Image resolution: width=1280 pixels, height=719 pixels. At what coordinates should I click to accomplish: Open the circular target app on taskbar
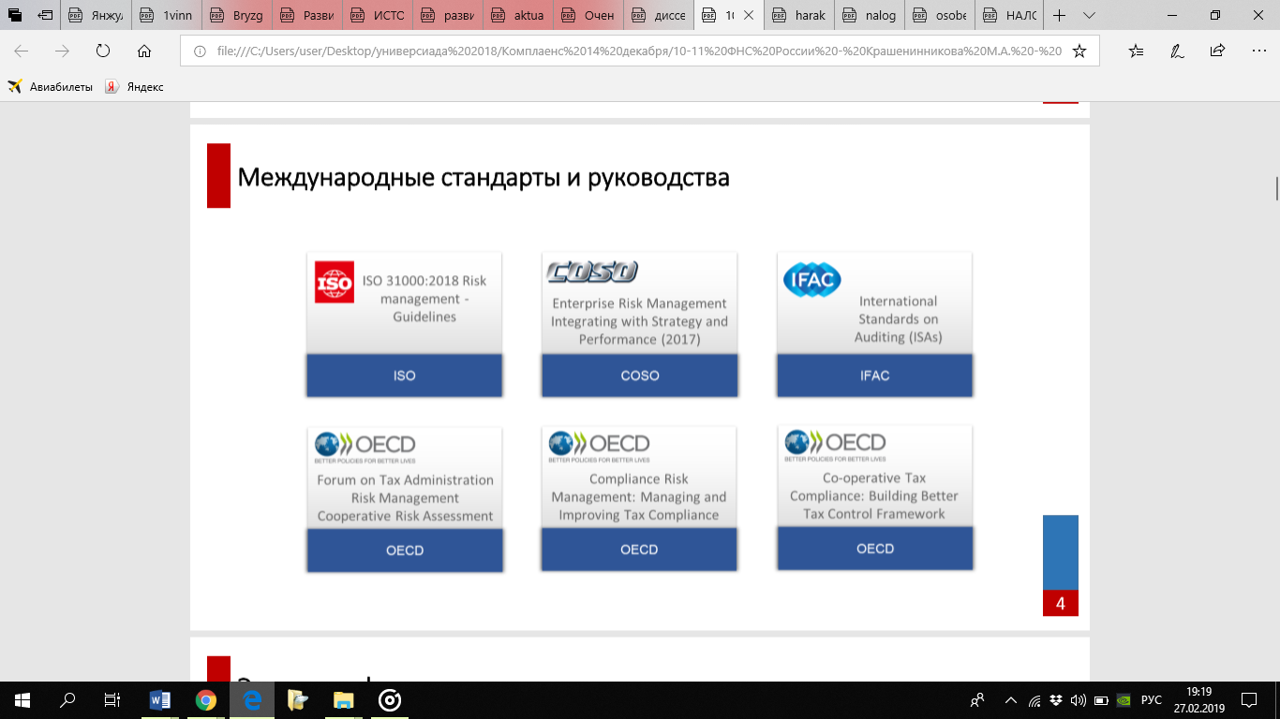[x=390, y=699]
